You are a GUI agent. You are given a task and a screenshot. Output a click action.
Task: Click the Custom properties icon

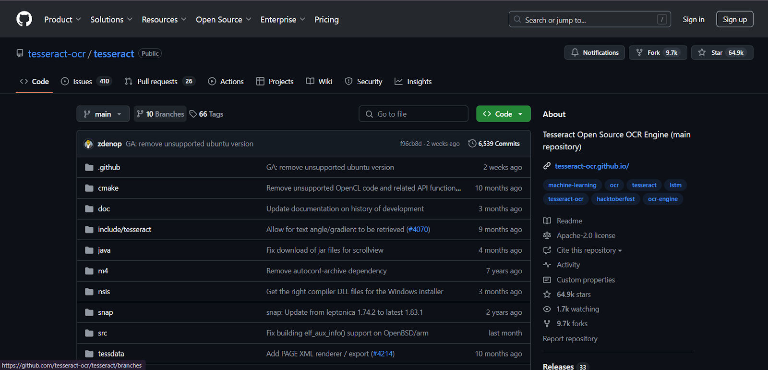coord(547,280)
